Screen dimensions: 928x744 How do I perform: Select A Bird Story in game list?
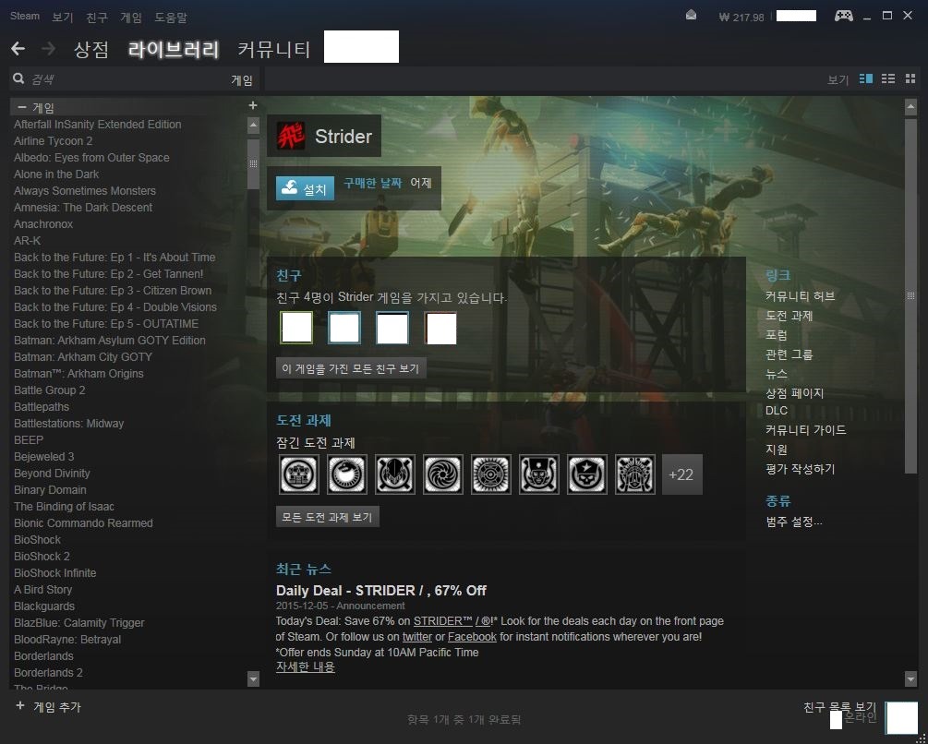tap(42, 590)
